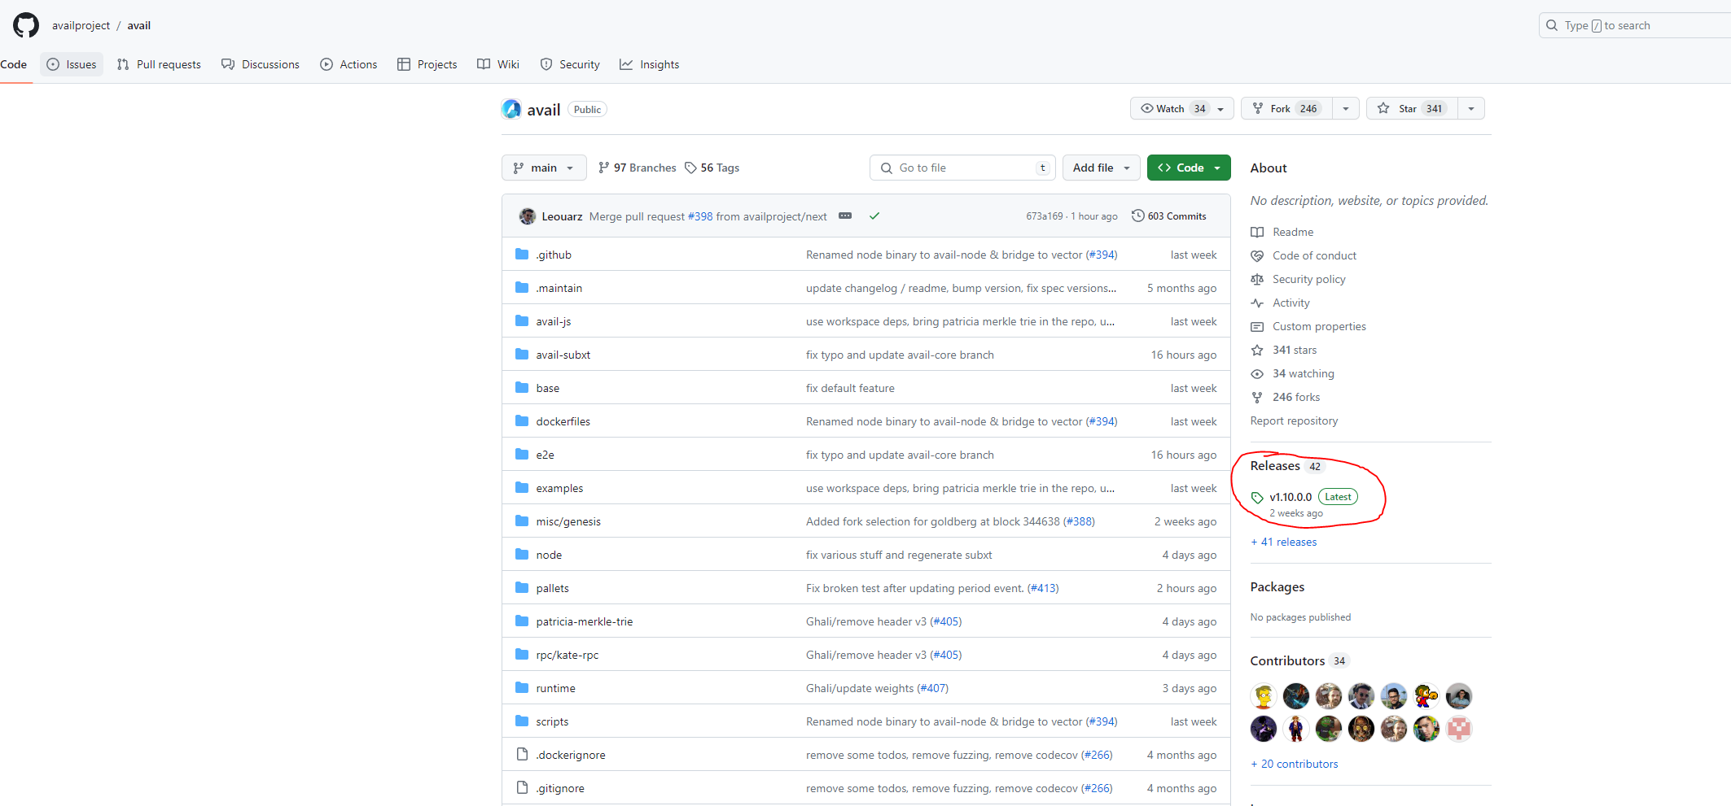Open Leouarz author avatar

(x=528, y=216)
